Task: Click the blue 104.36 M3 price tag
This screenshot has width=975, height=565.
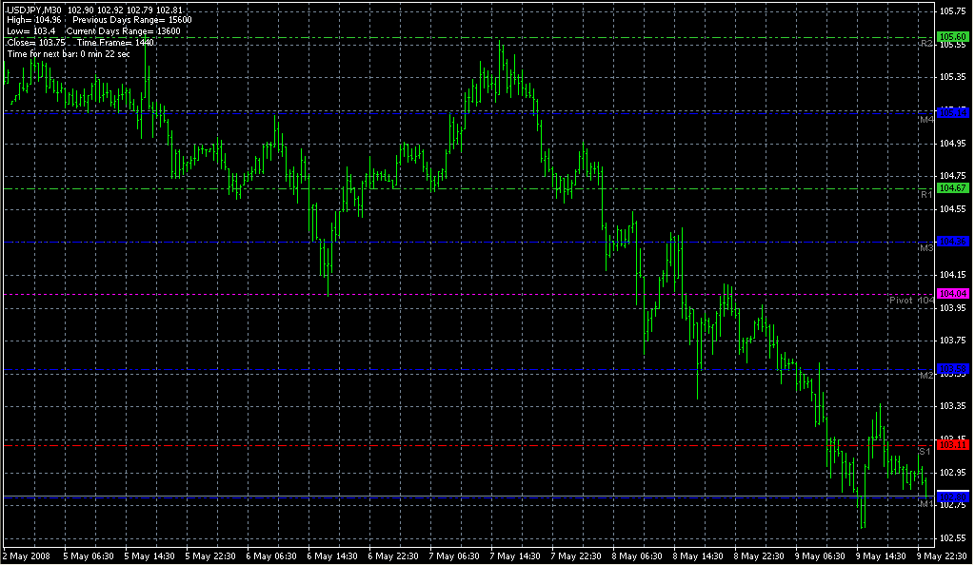Action: (953, 242)
